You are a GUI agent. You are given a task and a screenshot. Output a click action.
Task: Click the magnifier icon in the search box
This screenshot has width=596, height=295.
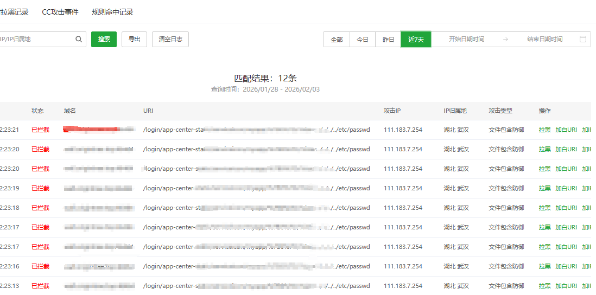click(x=79, y=39)
